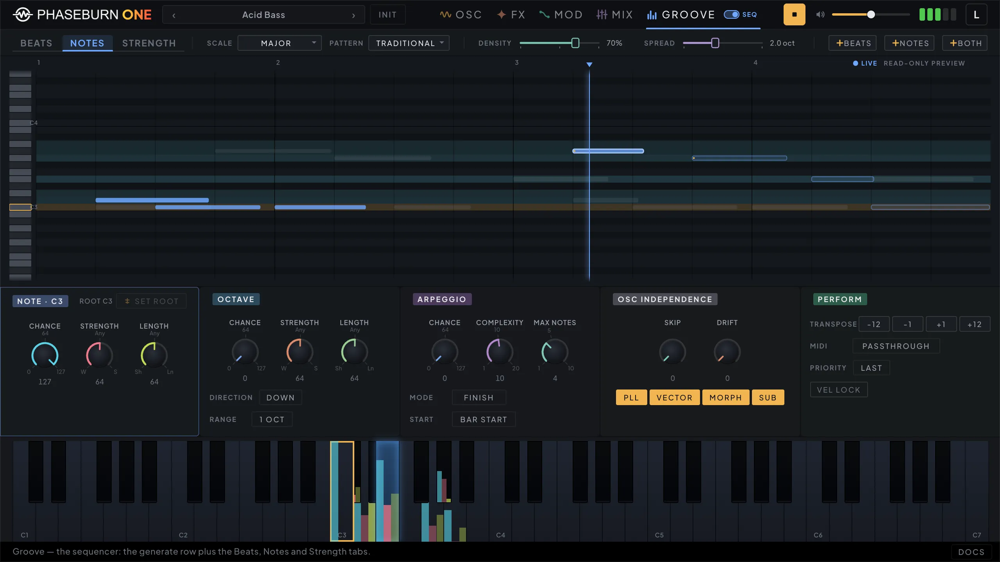Click the C3 row in piano roll key strip

pos(20,207)
